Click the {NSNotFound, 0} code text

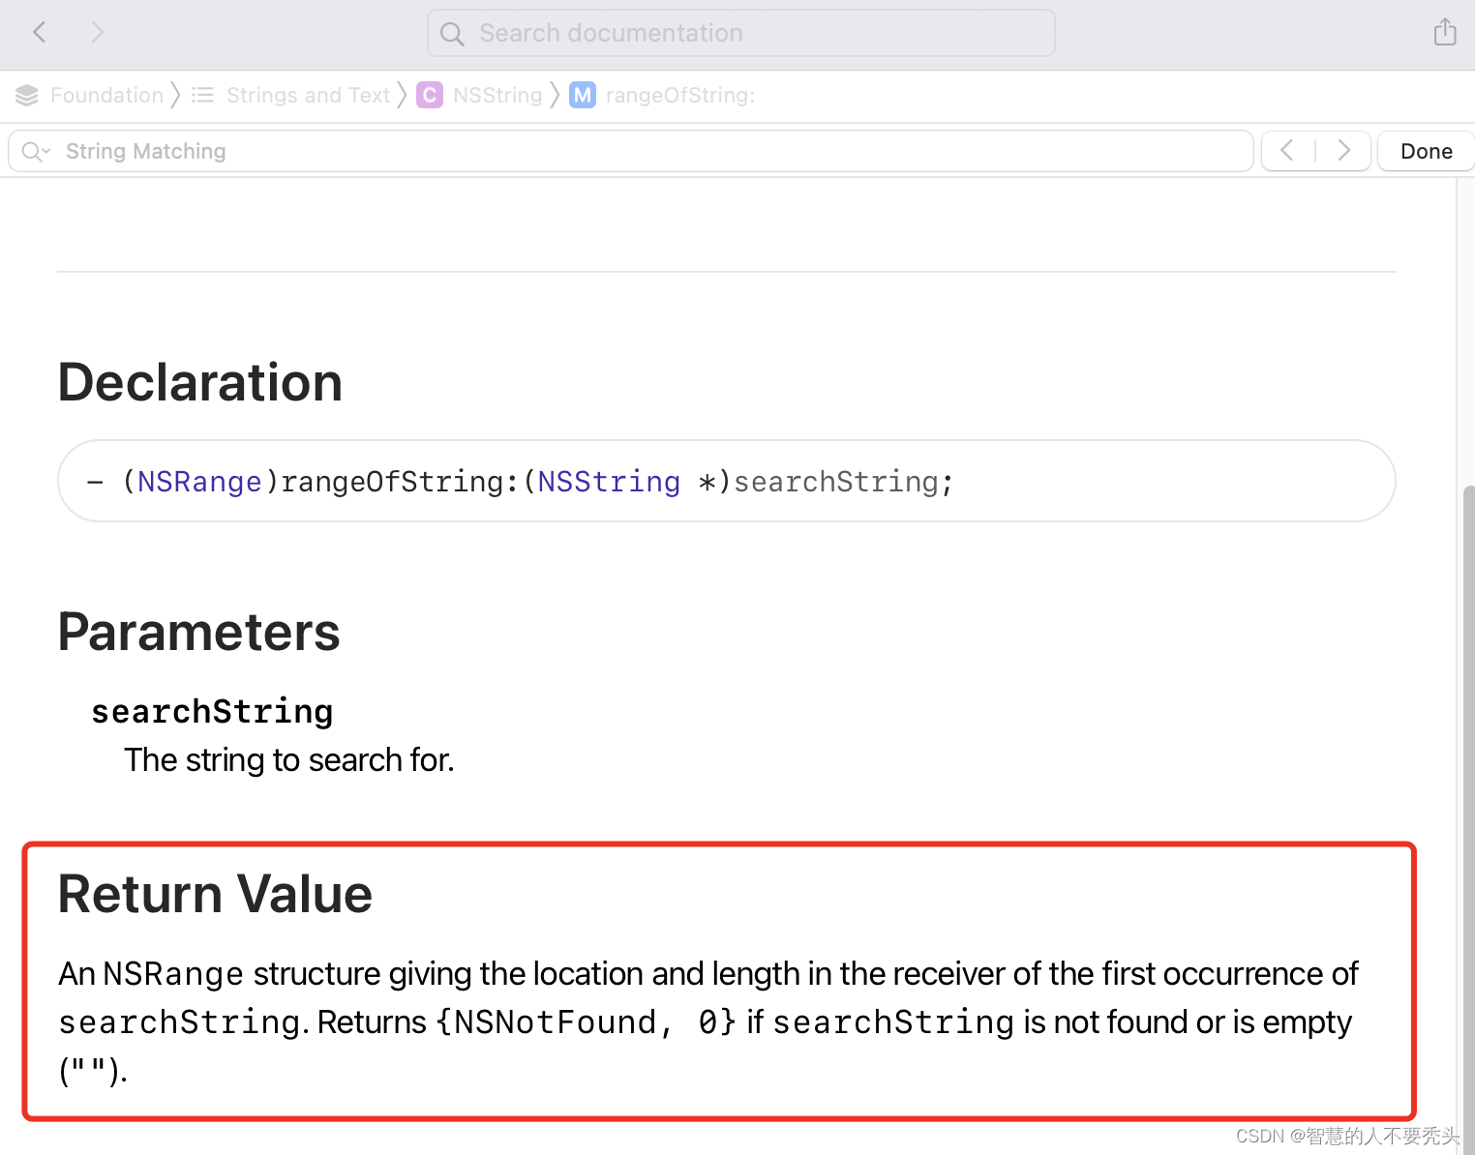(x=587, y=1022)
